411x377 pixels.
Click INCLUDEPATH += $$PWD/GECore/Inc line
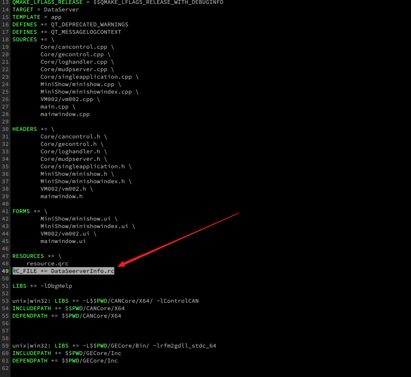pos(67,353)
